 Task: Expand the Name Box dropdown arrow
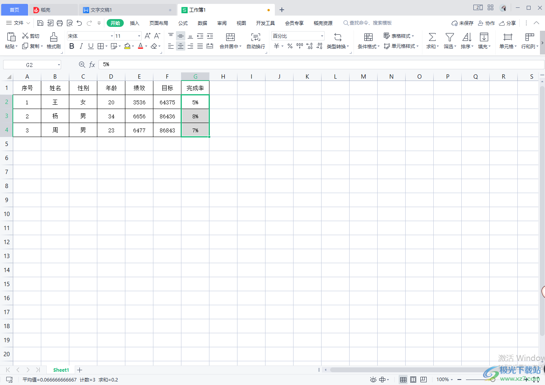[59, 65]
